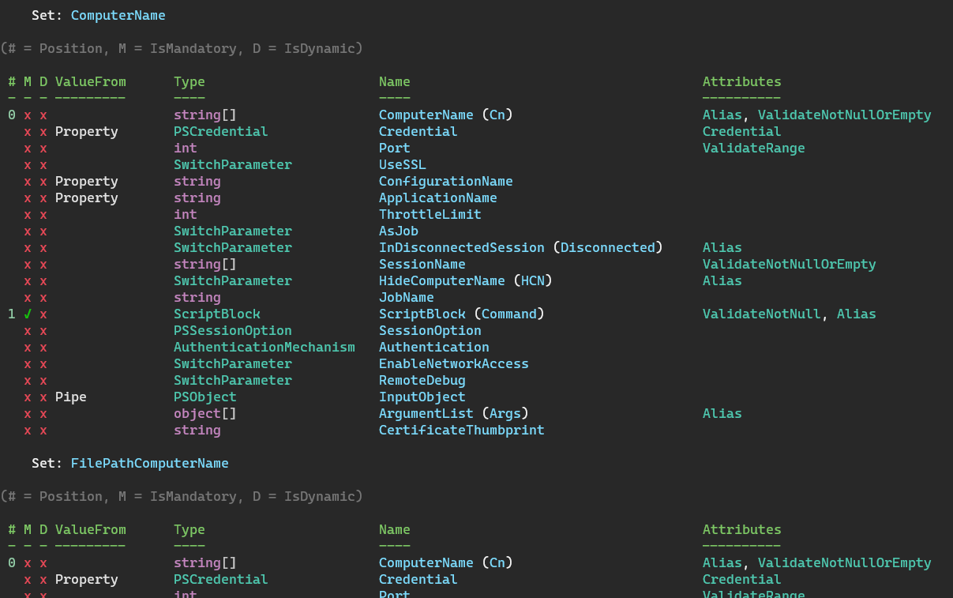The width and height of the screenshot is (953, 598).
Task: Click "SwitchParameter" in the AsJob row
Action: tap(233, 231)
